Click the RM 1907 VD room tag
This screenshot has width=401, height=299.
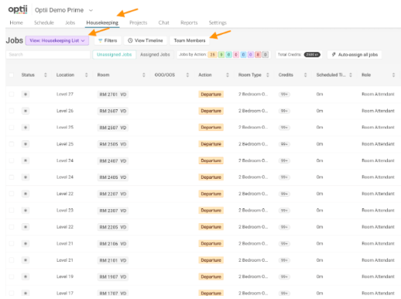click(113, 277)
